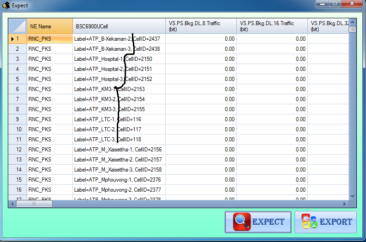366x242 pixels.
Task: Click cell Label=ATP_LTC-2, CellID=117
Action: coord(119,129)
